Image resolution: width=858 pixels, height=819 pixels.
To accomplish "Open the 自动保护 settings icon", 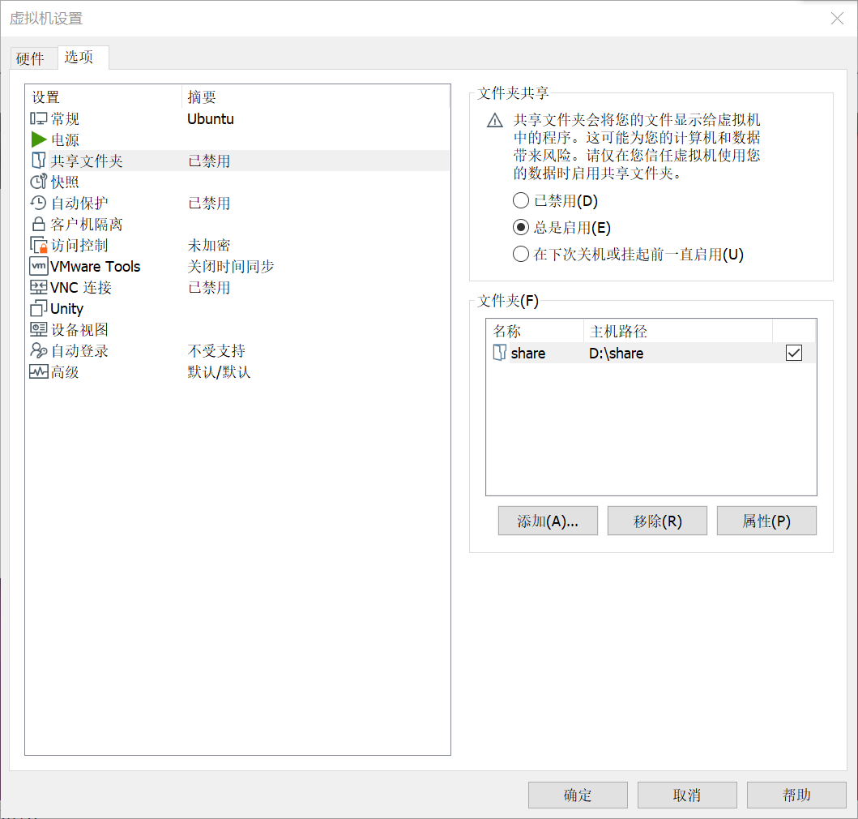I will click(38, 203).
